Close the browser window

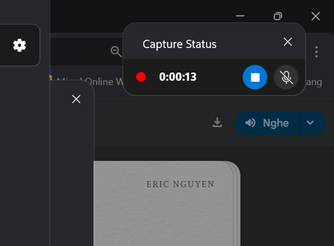click(x=315, y=16)
